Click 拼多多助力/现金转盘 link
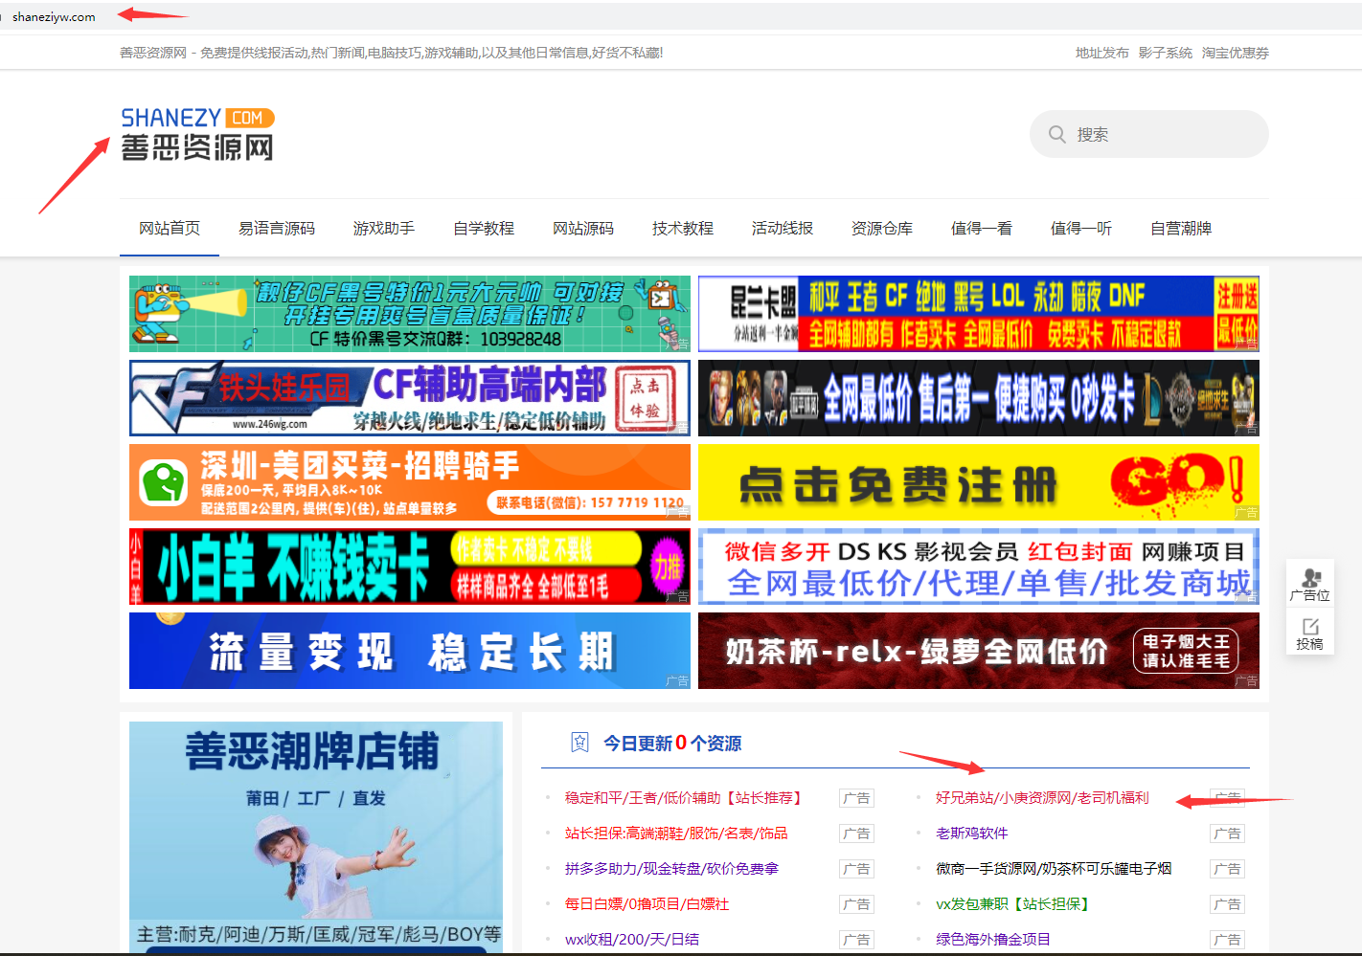This screenshot has height=956, width=1362. coord(671,869)
